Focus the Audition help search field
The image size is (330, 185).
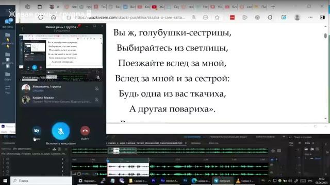click(303, 137)
